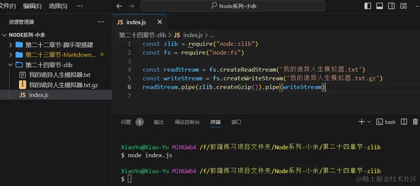Click the problems count badge showing 1
The height and width of the screenshot is (186, 420).
[x=140, y=122]
